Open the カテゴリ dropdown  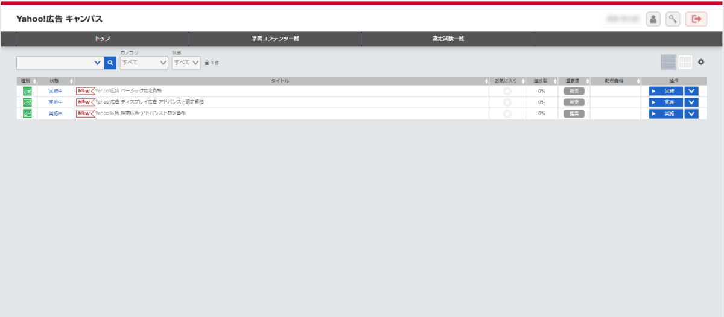(x=144, y=63)
